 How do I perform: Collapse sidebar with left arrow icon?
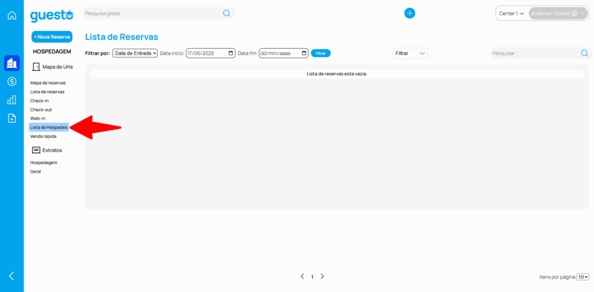point(12,276)
